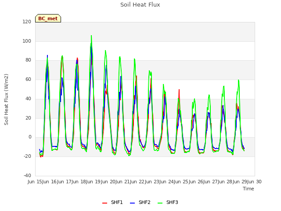Click the 40 y-axis tick label
Image resolution: width=281 pixels, height=211 pixels.
point(28,98)
